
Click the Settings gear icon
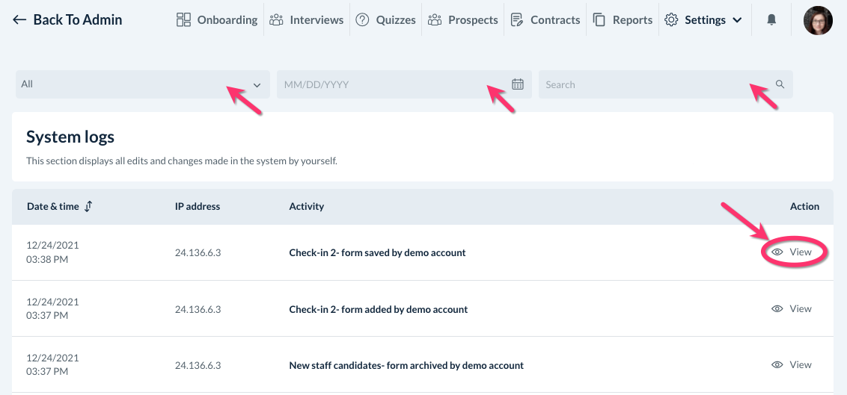tap(671, 20)
